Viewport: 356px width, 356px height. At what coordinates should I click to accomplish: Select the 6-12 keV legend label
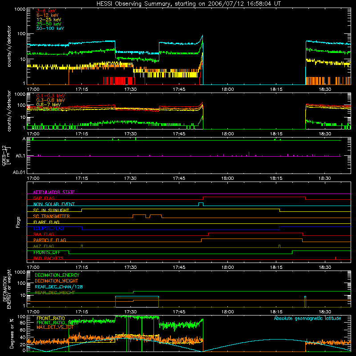coord(47,15)
